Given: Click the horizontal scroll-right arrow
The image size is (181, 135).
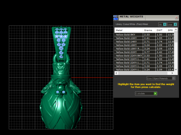Looking at the screenshot, I should coord(172,73).
